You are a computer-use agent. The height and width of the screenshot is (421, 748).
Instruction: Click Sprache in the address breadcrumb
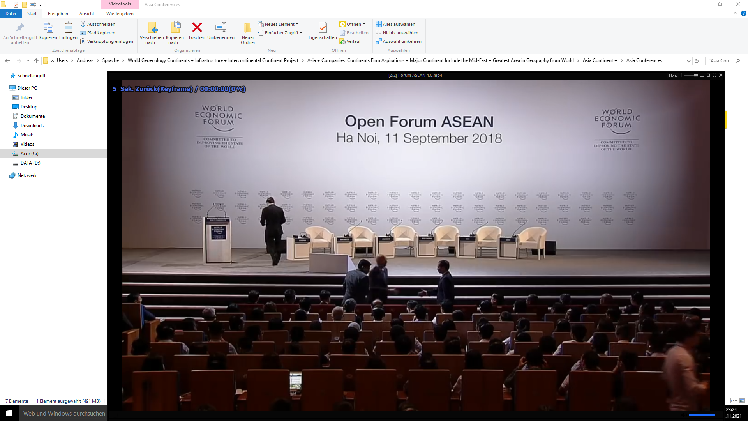tap(111, 60)
